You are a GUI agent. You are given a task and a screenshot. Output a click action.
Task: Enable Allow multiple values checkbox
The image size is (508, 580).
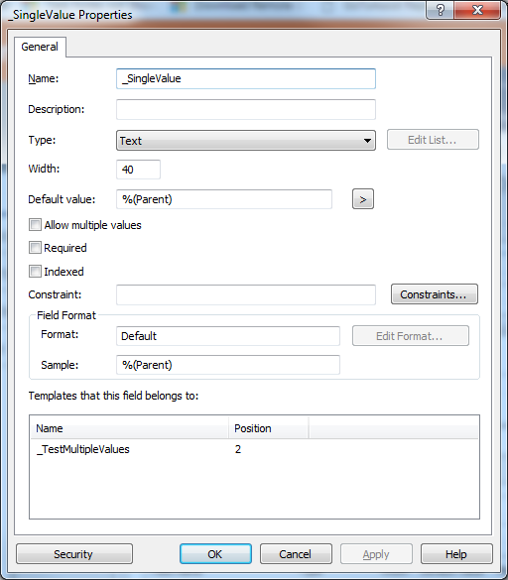35,225
